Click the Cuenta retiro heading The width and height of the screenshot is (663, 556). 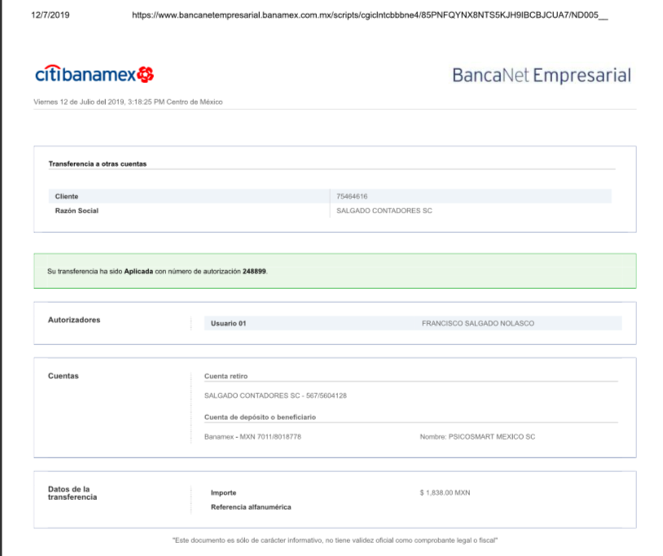(x=226, y=376)
